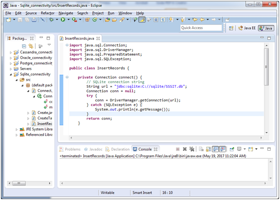Click the Next Annotation icon
Viewport: 280px width, 200px height.
tap(171, 20)
